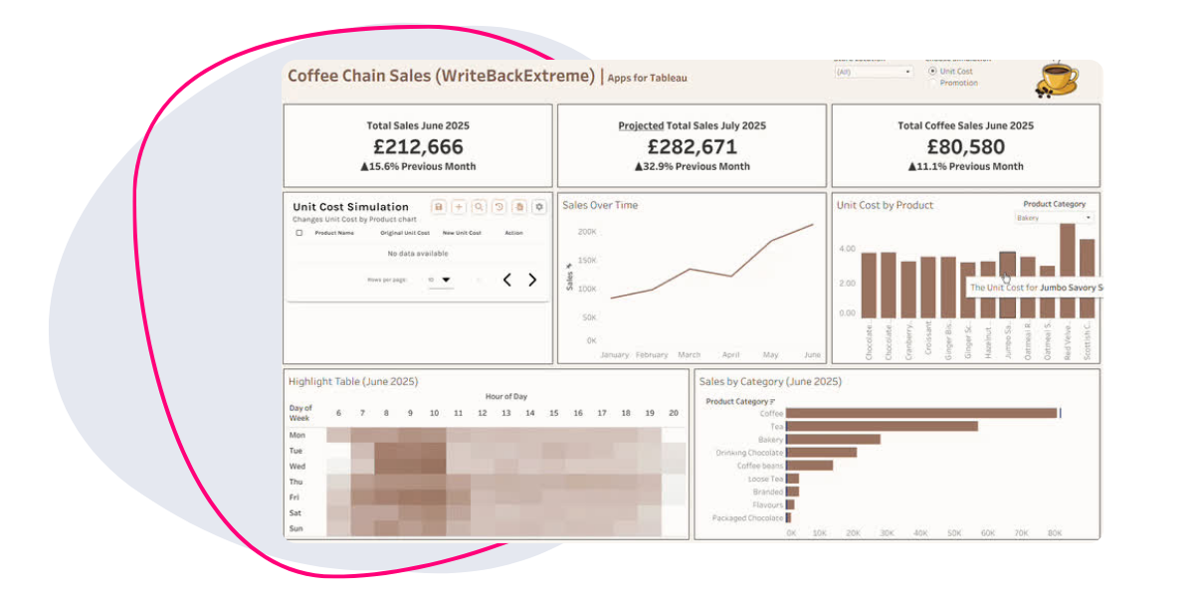Click the coffee cup logo
1194x597 pixels.
(1055, 76)
